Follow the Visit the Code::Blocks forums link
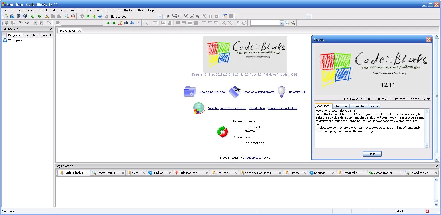The height and width of the screenshot is (215, 441). pos(227,108)
